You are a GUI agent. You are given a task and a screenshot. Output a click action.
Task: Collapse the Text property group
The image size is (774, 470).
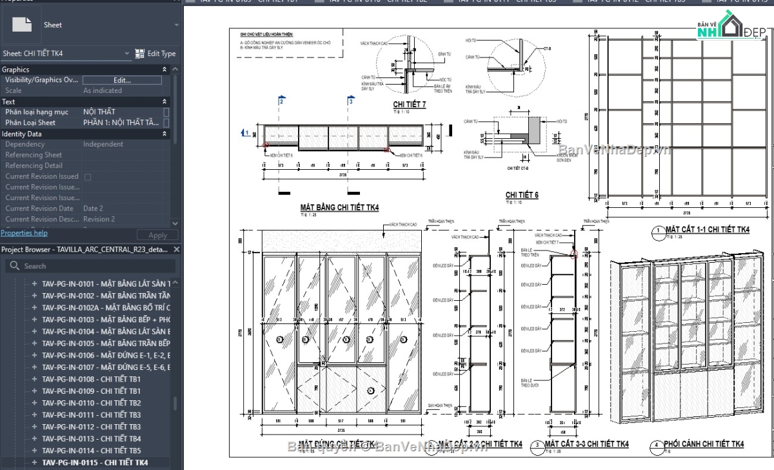pos(164,101)
